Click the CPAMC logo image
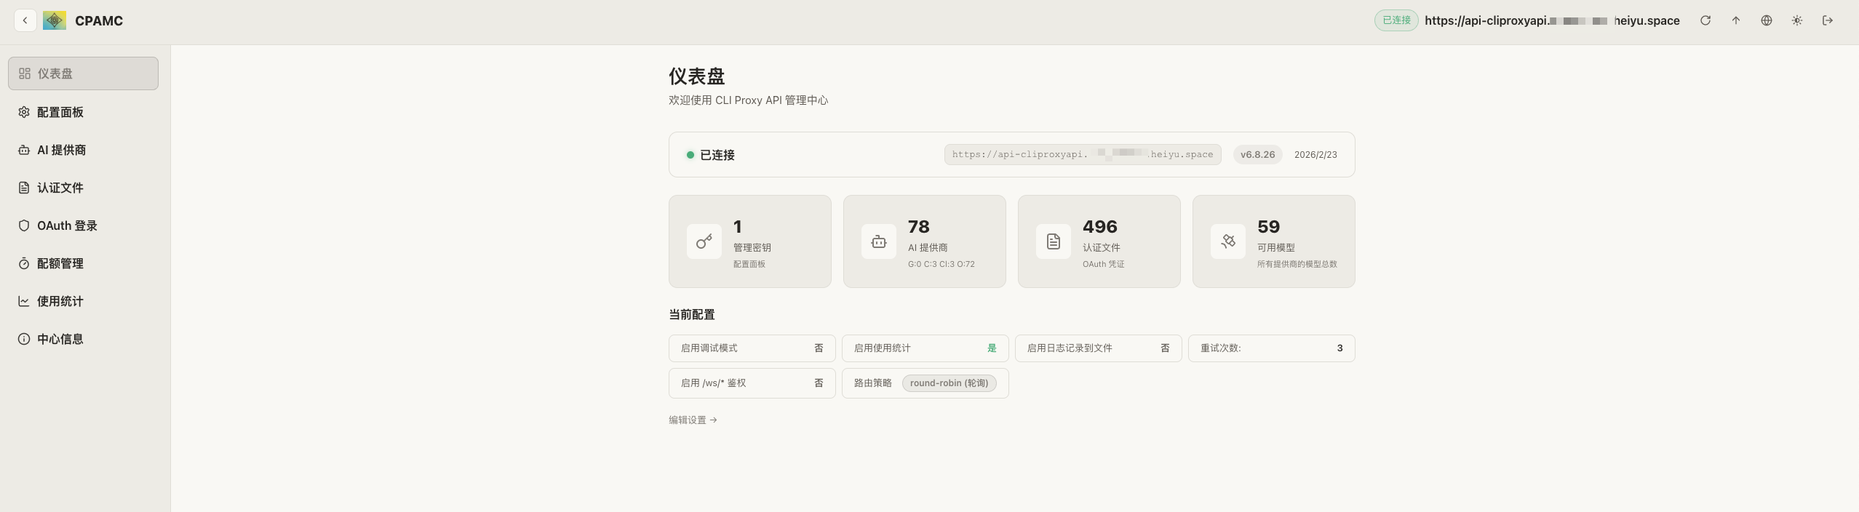The width and height of the screenshot is (1859, 512). tap(55, 20)
